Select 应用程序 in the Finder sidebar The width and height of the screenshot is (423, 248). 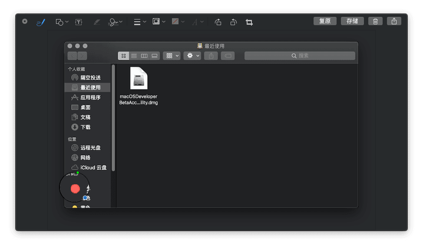click(90, 98)
